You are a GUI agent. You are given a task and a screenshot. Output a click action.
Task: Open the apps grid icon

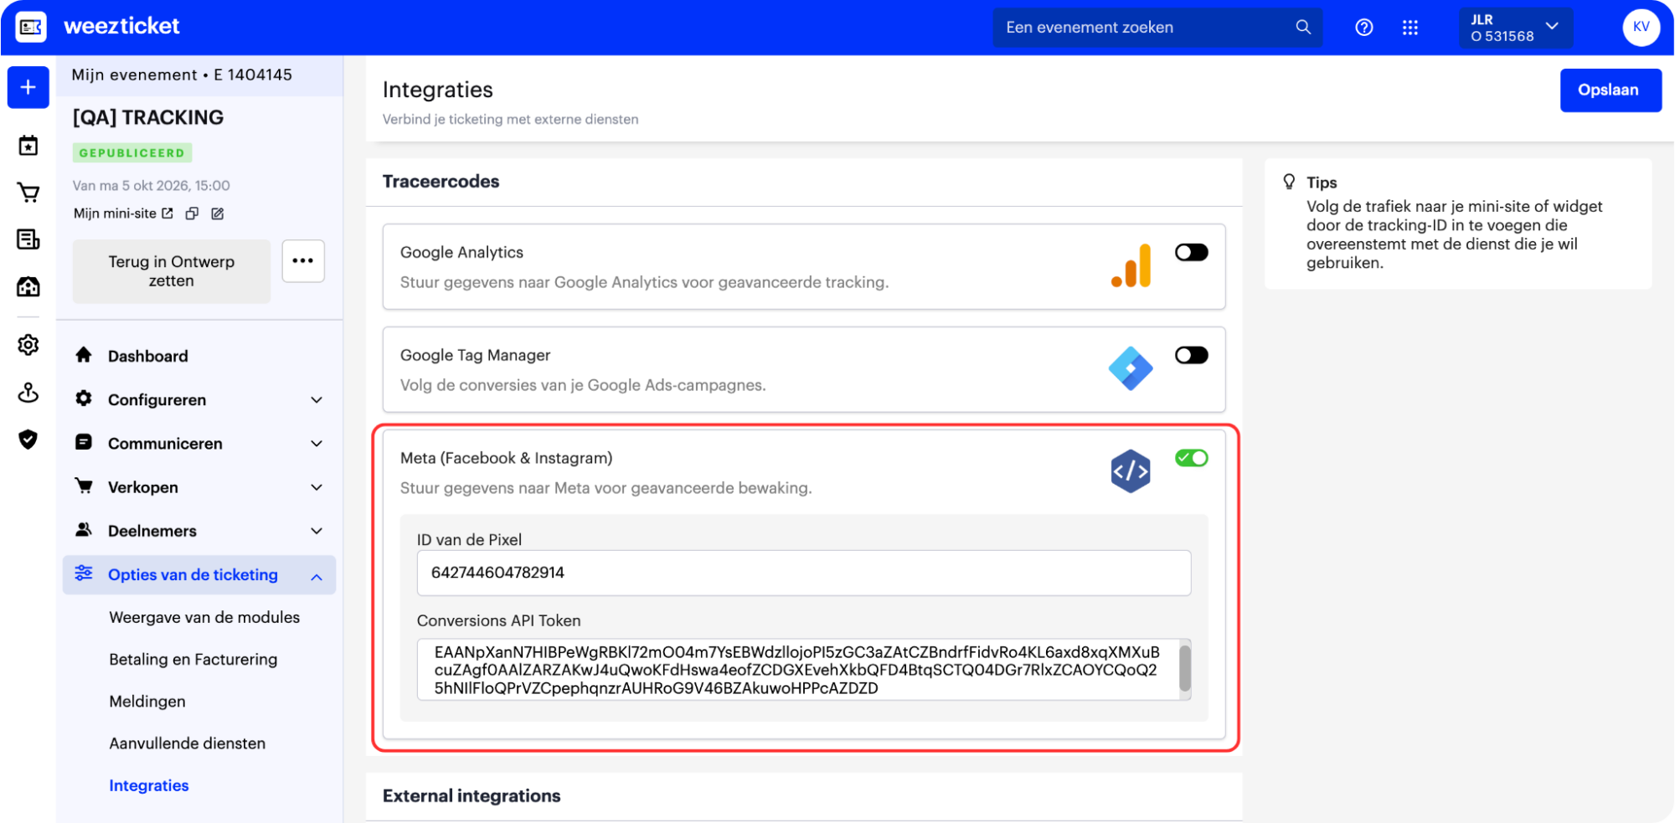pos(1410,28)
